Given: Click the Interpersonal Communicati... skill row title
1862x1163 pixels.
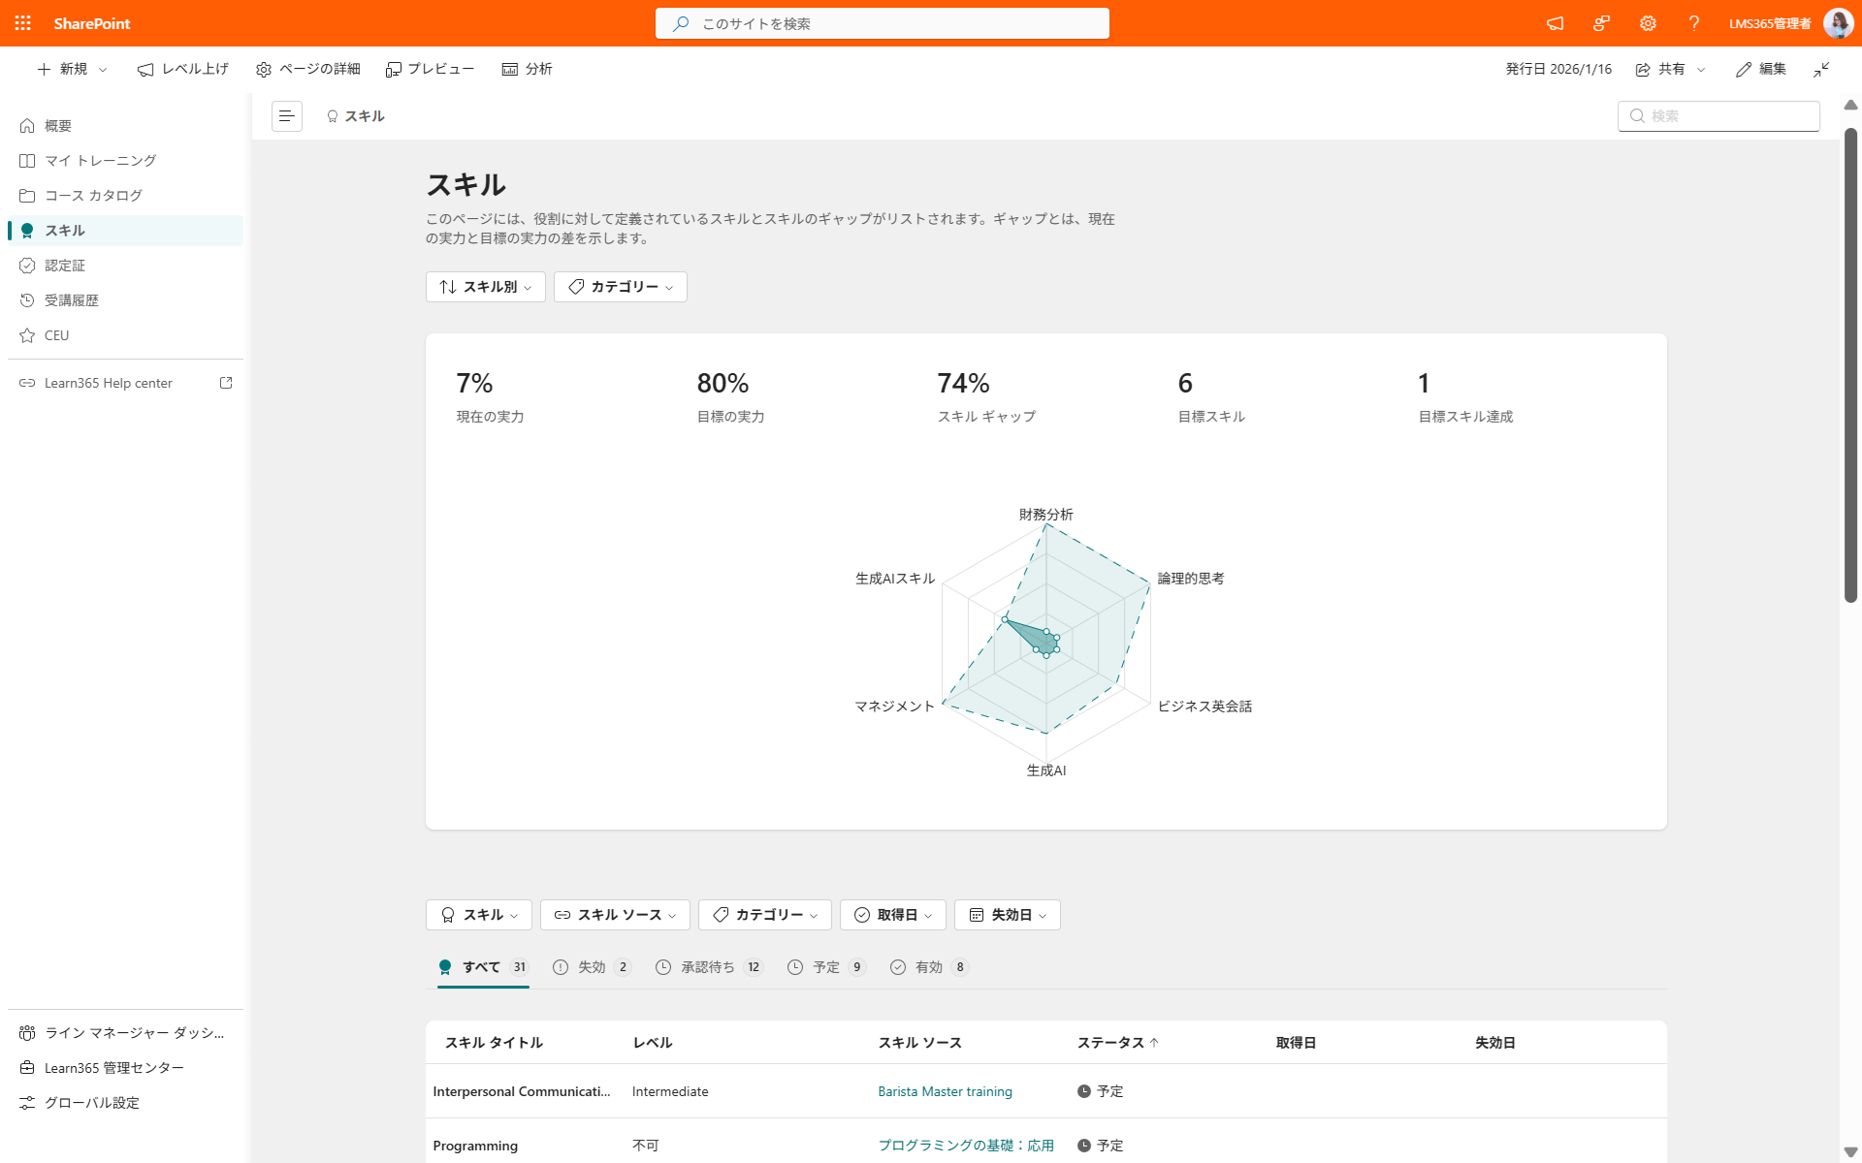Looking at the screenshot, I should (522, 1091).
